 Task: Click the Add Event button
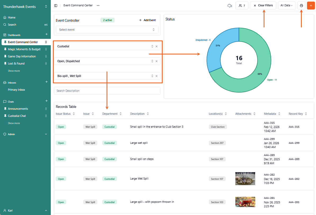click(147, 20)
